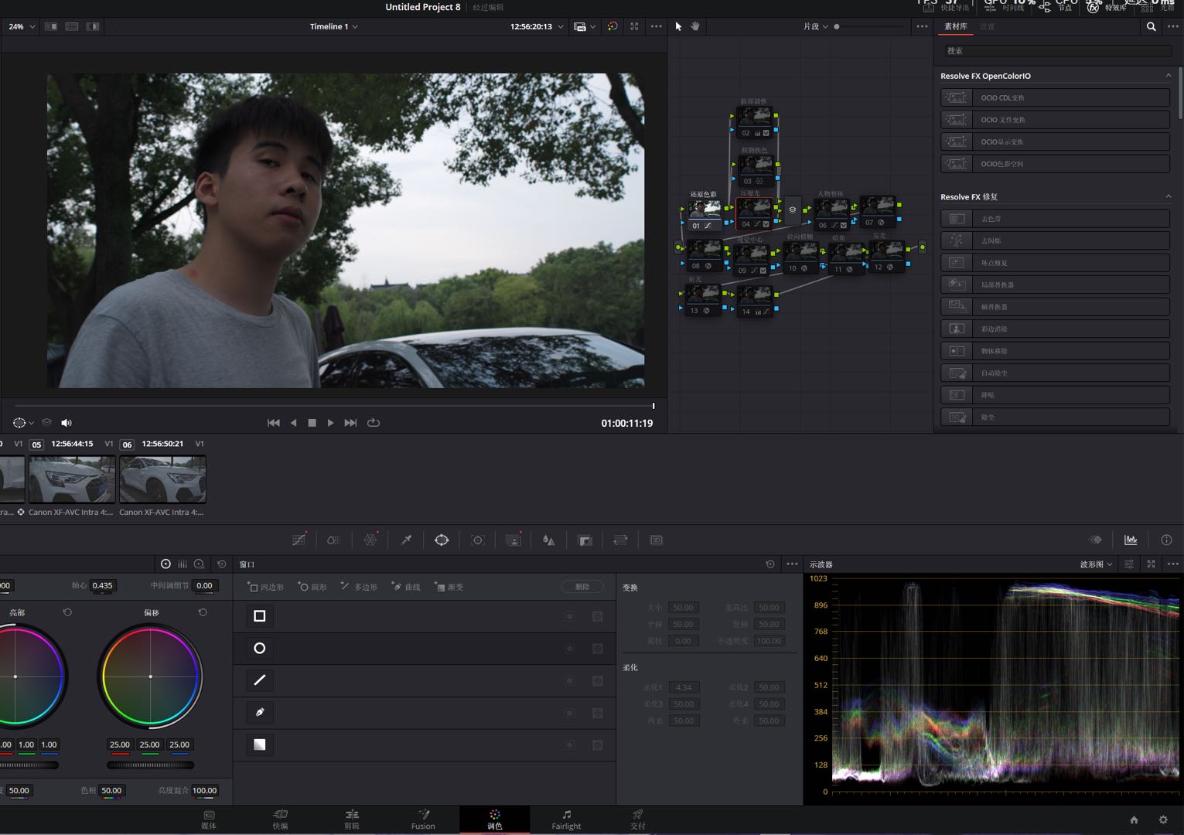
Task: Search the effects library
Action: (1151, 26)
